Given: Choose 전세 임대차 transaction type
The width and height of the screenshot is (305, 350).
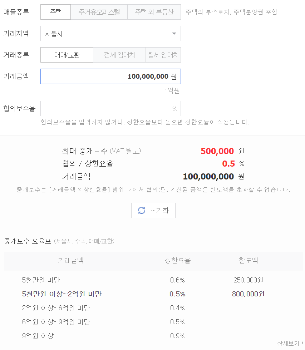Looking at the screenshot, I should [x=119, y=55].
